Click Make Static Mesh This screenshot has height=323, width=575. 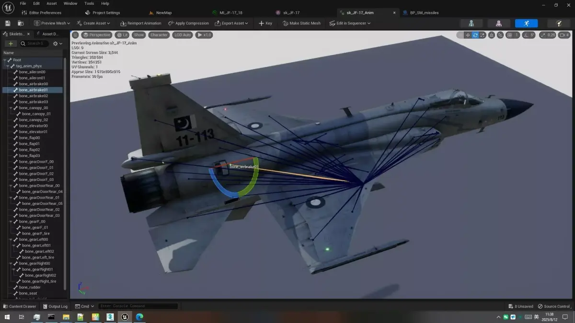(301, 23)
